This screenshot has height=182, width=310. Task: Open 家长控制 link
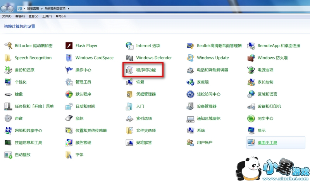265,82
